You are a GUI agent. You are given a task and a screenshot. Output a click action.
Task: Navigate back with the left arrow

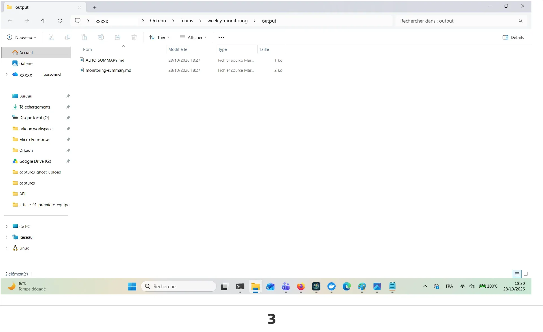pyautogui.click(x=10, y=21)
